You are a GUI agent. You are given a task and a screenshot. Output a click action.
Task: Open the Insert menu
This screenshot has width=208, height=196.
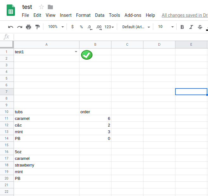[x=66, y=15]
